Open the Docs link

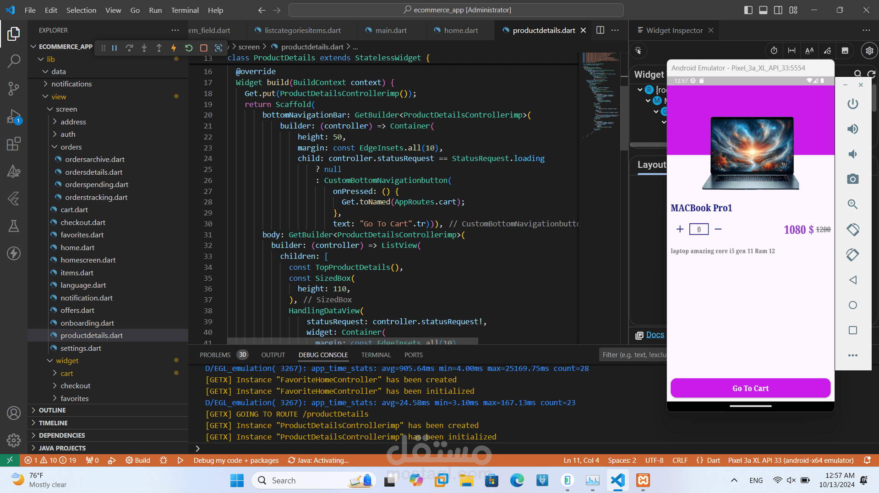[x=655, y=335]
